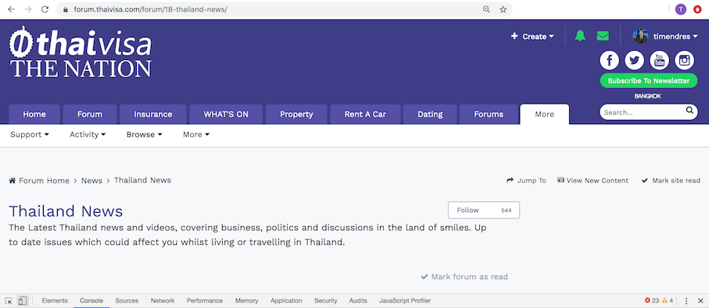Expand the More dropdown in secondary nav
Screen dimensions: 709x308
click(196, 134)
